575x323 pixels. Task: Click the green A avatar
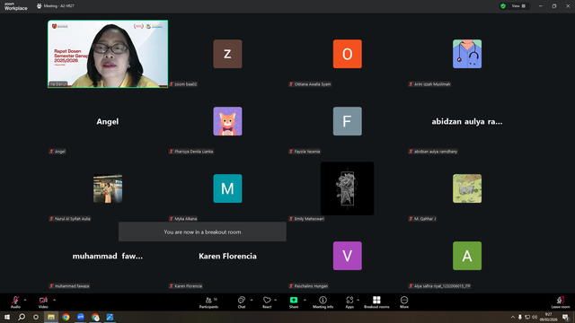(467, 256)
